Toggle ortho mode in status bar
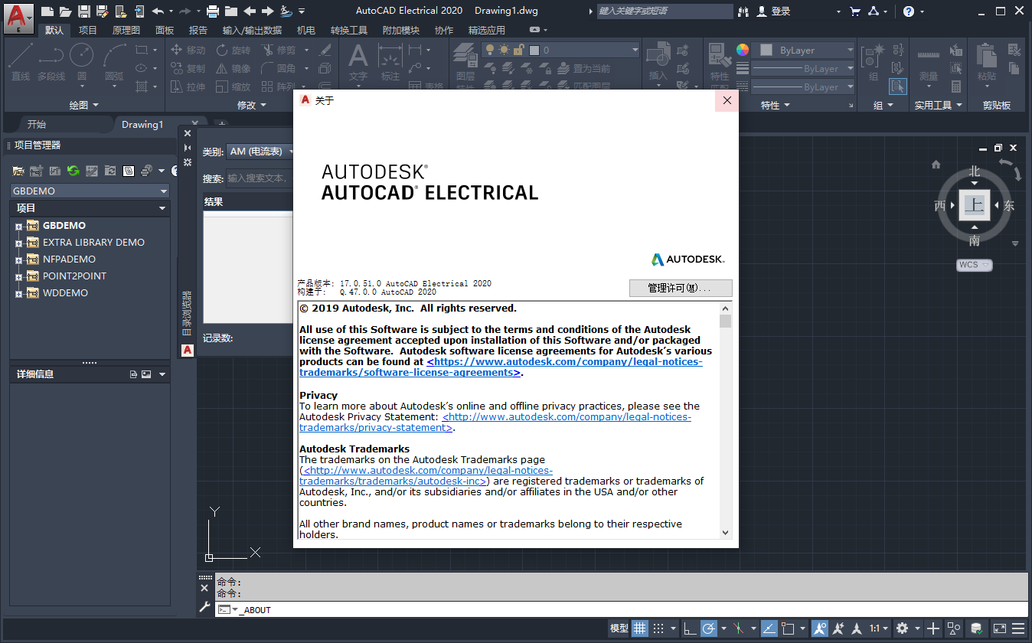Screen dimensions: 1032x643 tap(691, 628)
